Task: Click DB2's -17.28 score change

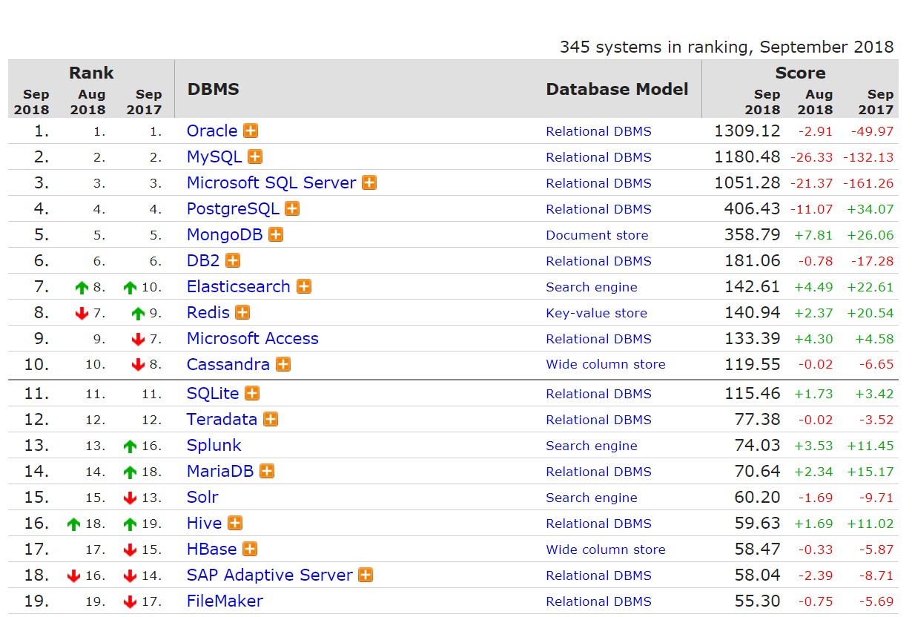Action: coord(871,261)
